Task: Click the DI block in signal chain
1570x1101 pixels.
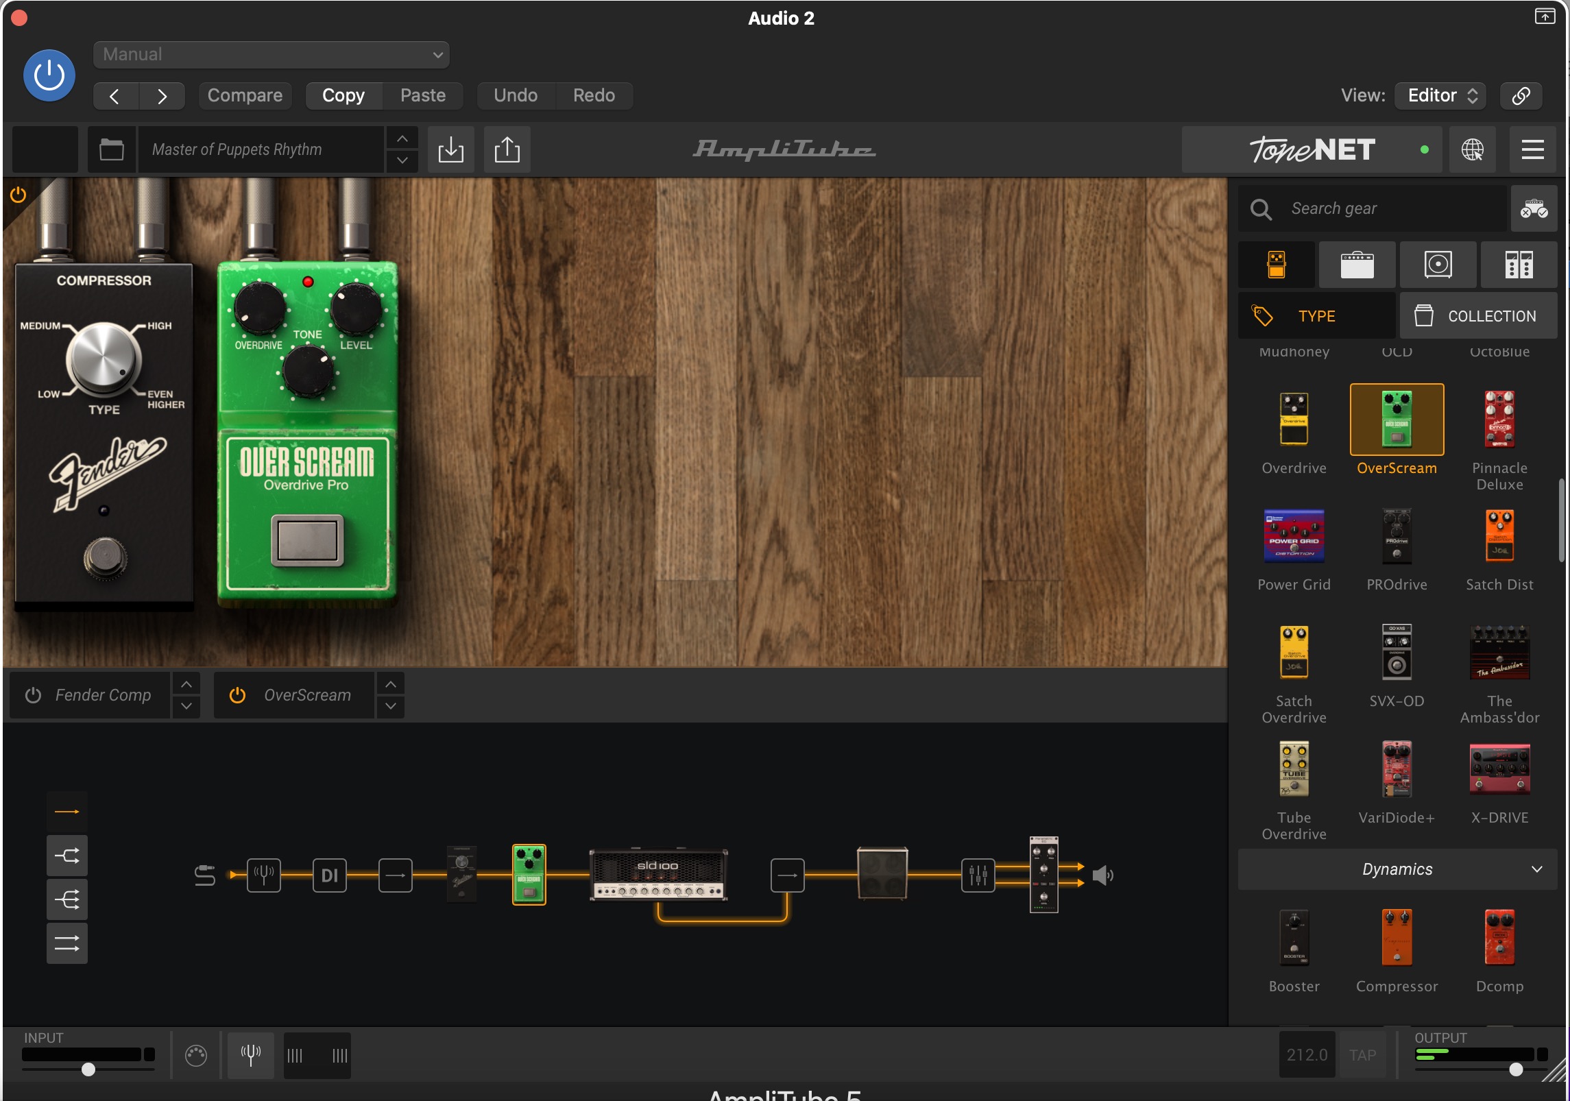Action: coord(330,875)
